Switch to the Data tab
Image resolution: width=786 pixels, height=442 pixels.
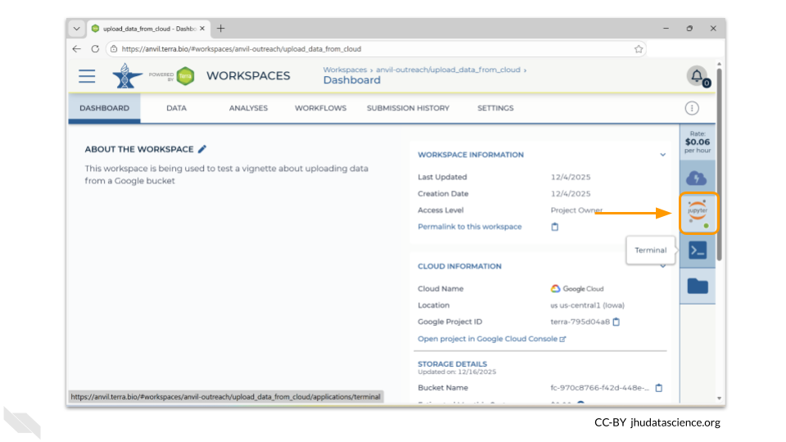(176, 108)
